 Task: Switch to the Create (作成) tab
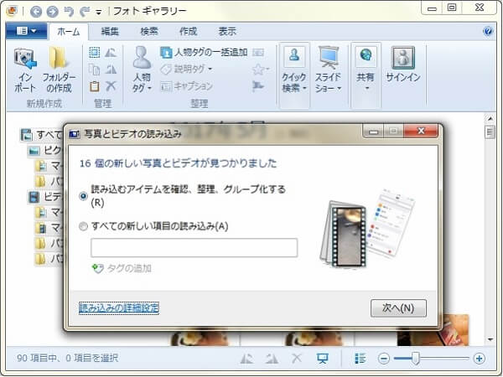click(188, 32)
